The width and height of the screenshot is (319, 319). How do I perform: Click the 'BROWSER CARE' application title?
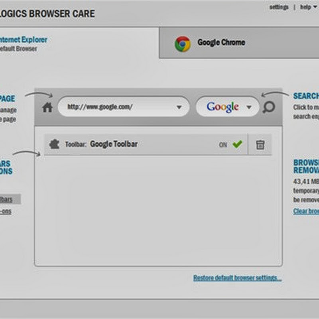(62, 14)
